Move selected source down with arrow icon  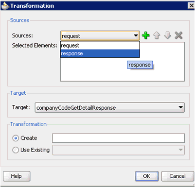click(168, 35)
